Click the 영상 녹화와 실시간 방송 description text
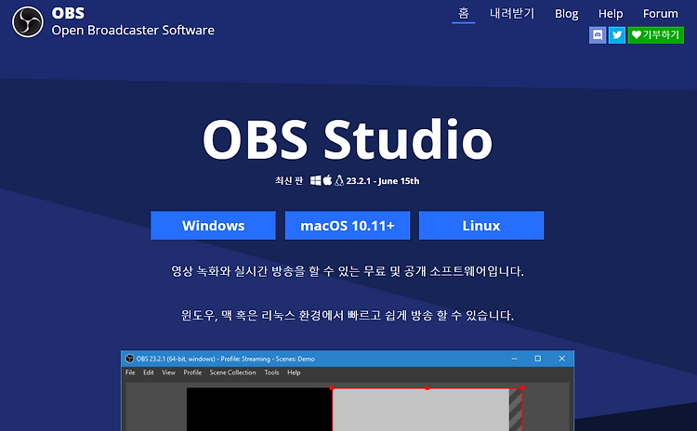Image resolution: width=697 pixels, height=431 pixels. pos(348,271)
